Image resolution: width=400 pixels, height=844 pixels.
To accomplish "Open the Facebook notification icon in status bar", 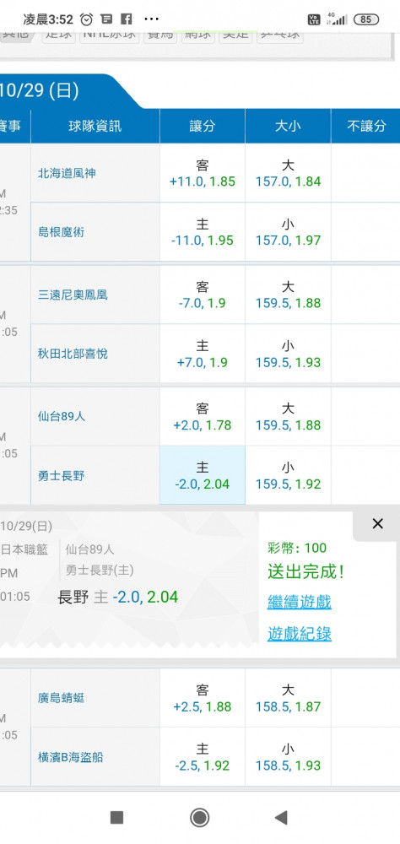I will tap(127, 19).
